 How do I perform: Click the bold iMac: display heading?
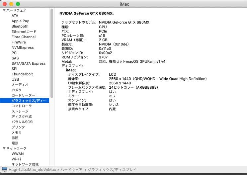(71, 70)
